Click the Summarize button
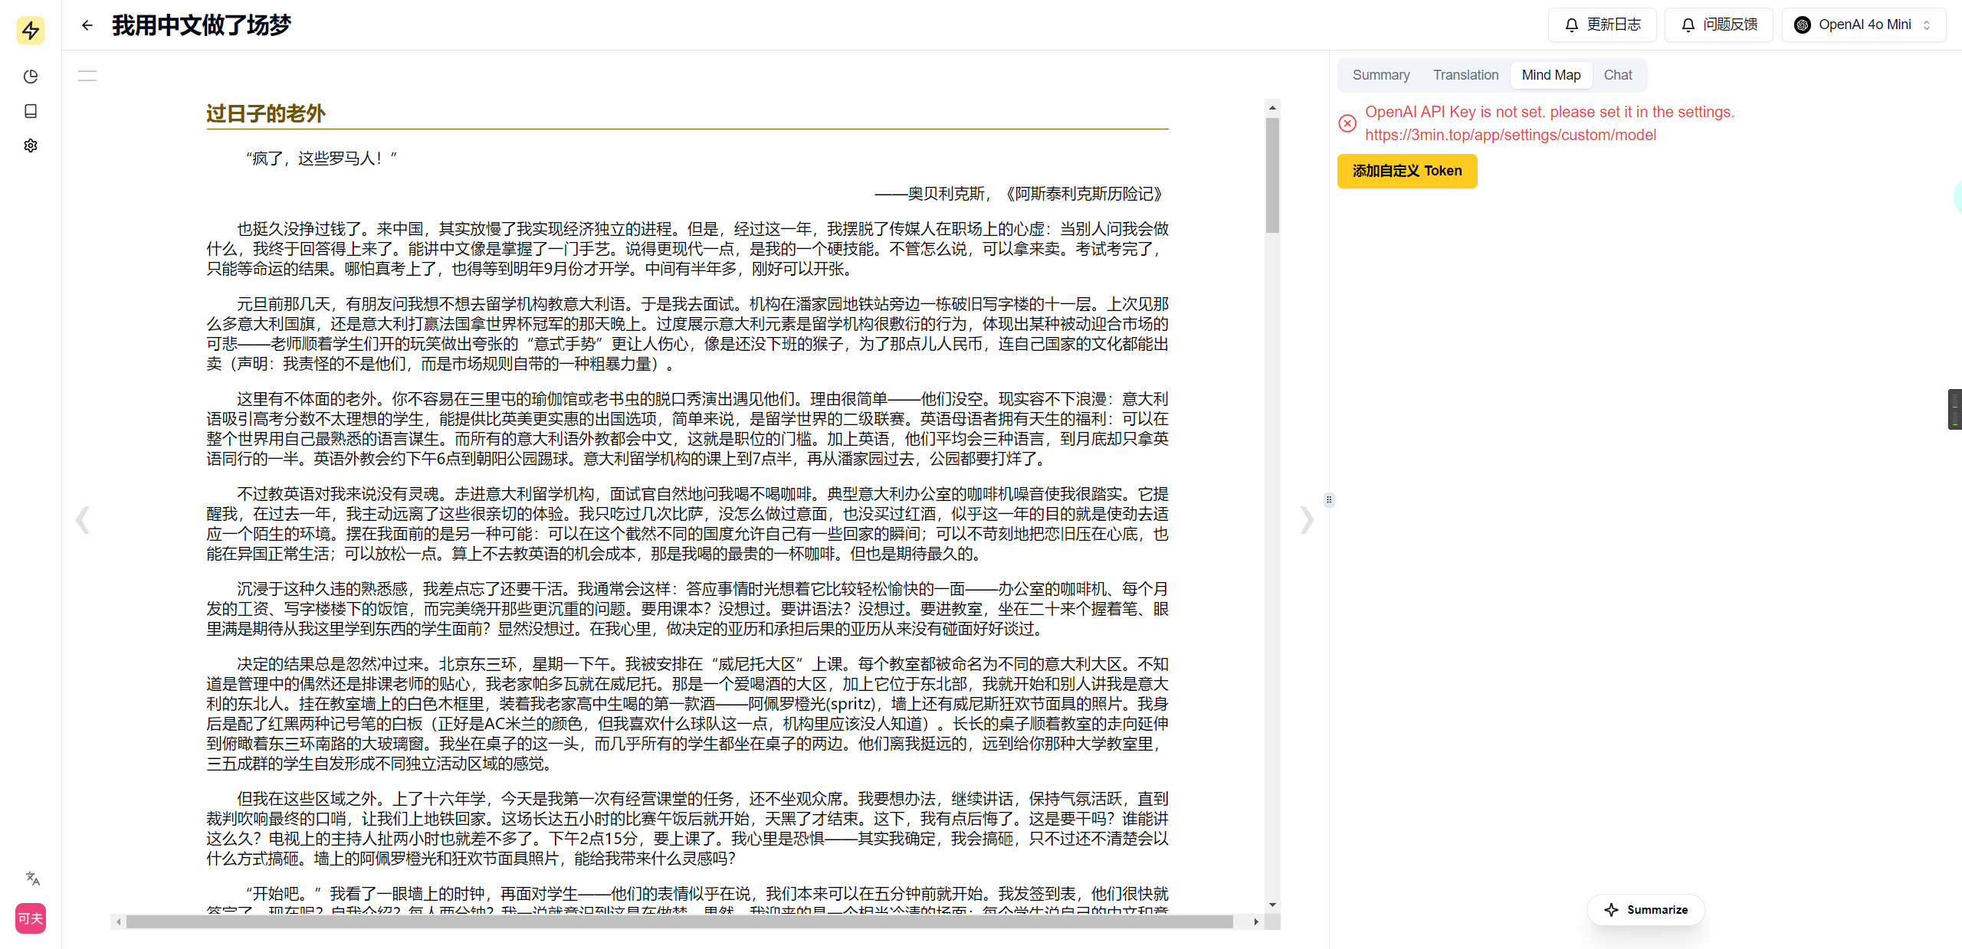Viewport: 1962px width, 949px height. pyautogui.click(x=1645, y=910)
